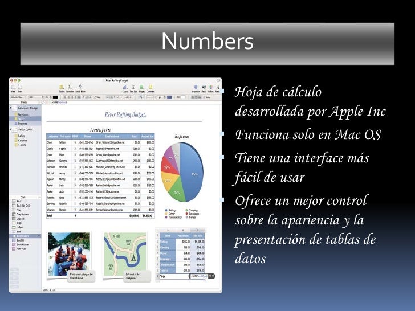The image size is (415, 311).
Task: Click the Last name column header
Action: click(x=52, y=136)
